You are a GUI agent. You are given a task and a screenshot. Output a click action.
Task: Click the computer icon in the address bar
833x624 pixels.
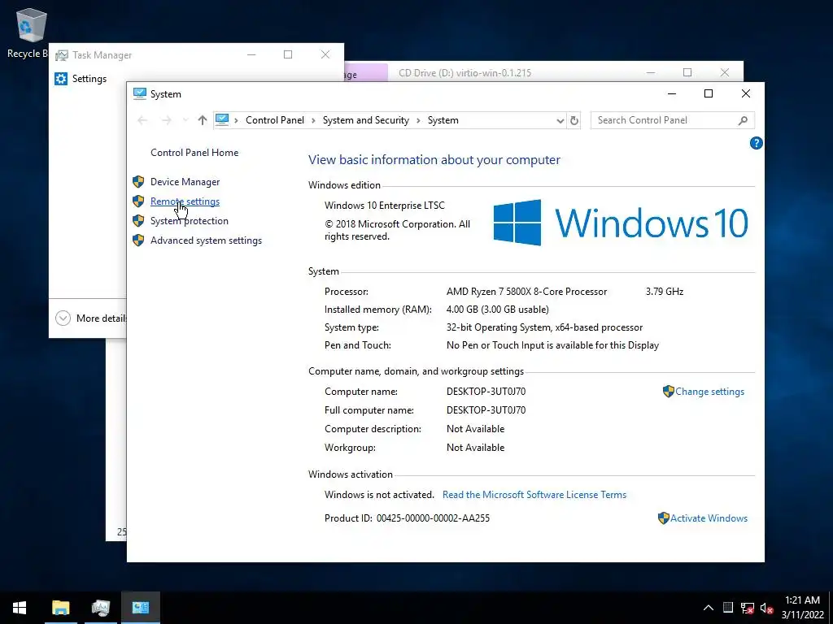click(x=222, y=120)
